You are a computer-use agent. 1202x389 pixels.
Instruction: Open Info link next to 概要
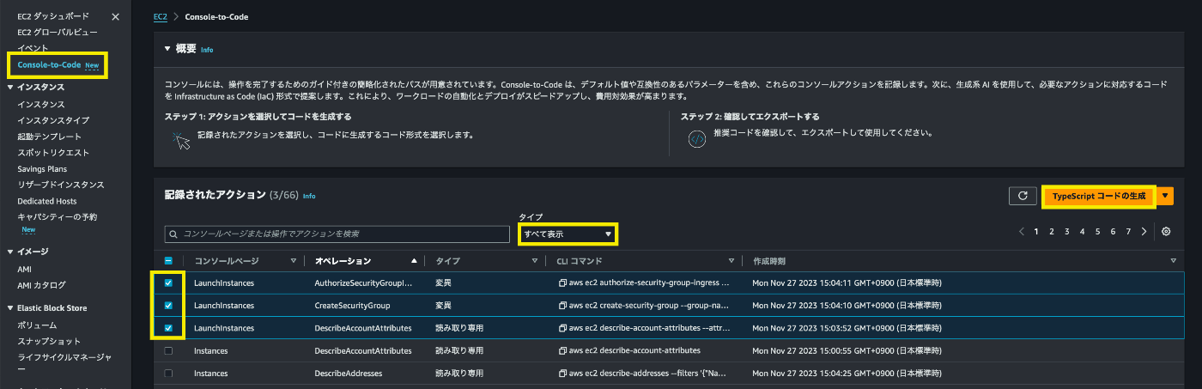(x=207, y=50)
